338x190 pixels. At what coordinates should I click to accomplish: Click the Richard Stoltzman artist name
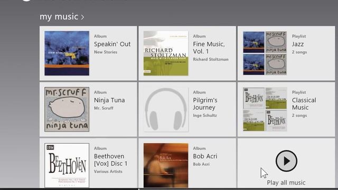211,59
